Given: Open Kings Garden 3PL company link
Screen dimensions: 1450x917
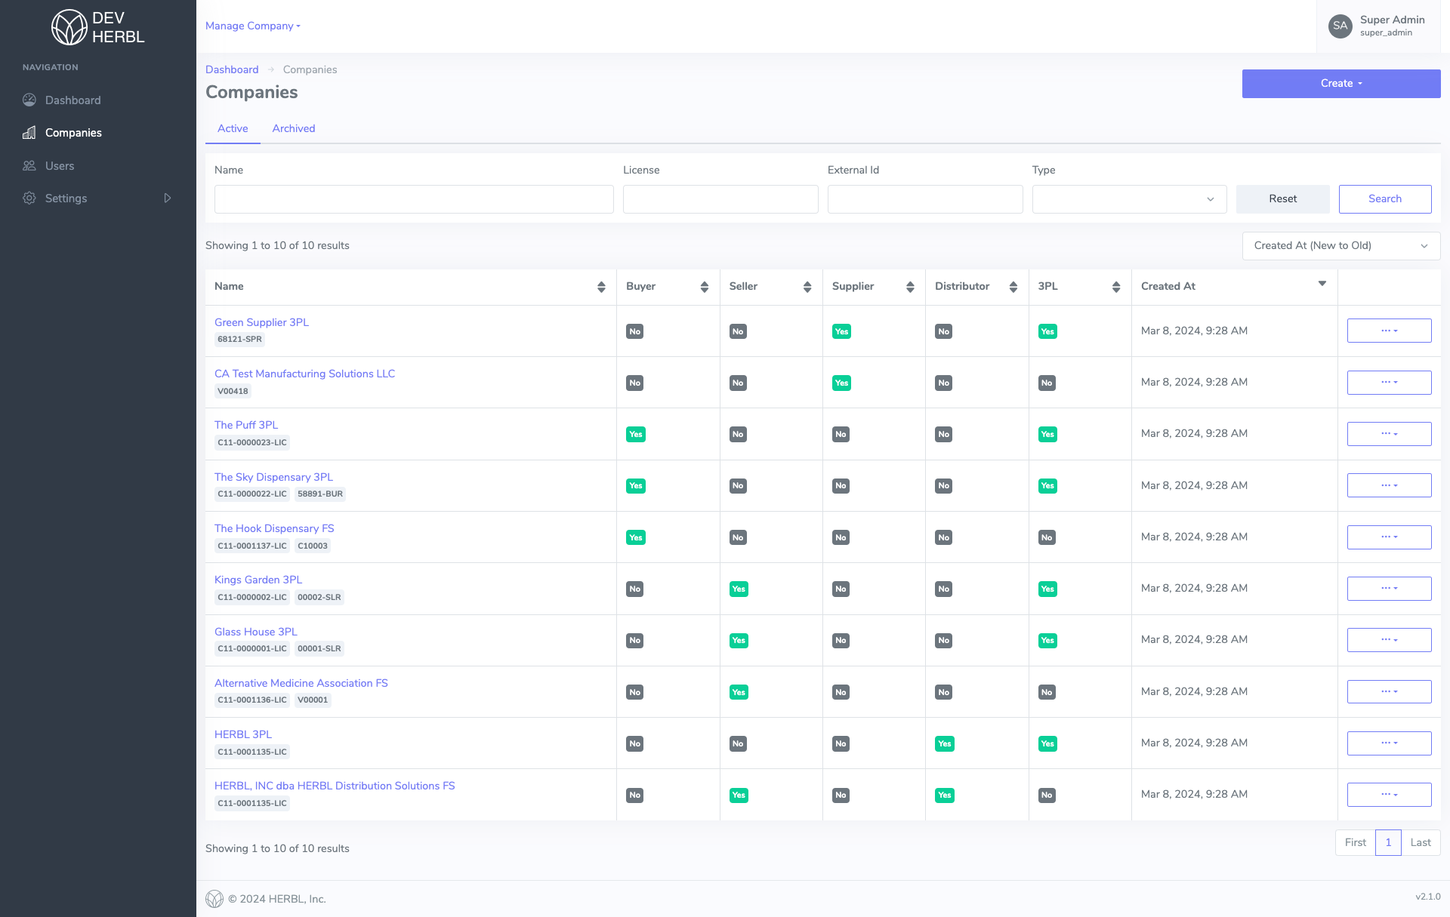Looking at the screenshot, I should point(258,580).
